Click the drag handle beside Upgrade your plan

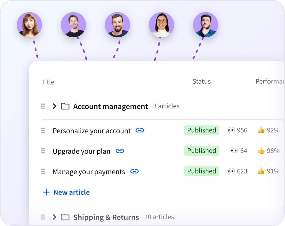[43, 151]
